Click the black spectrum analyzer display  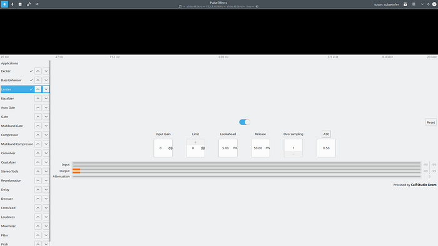point(219,32)
